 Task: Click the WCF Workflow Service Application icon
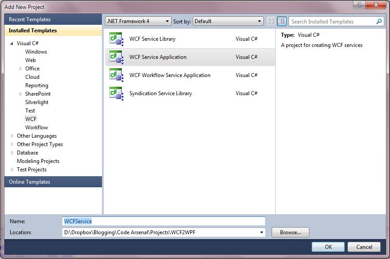click(117, 75)
